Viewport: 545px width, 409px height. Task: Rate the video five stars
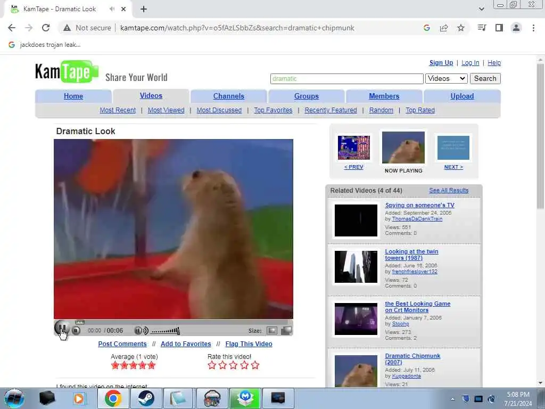(255, 365)
